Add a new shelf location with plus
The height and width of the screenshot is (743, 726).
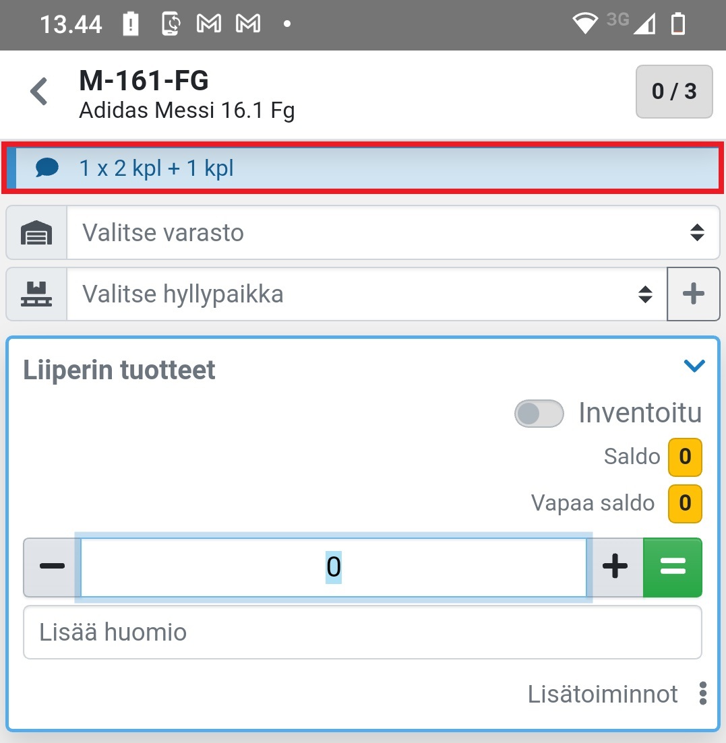point(693,294)
